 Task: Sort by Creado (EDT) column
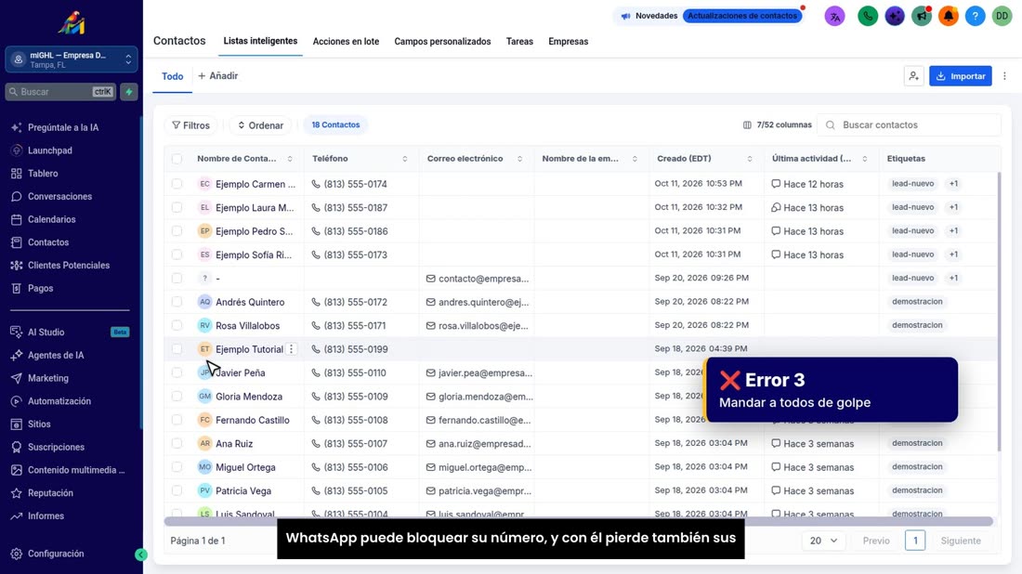[x=750, y=159]
